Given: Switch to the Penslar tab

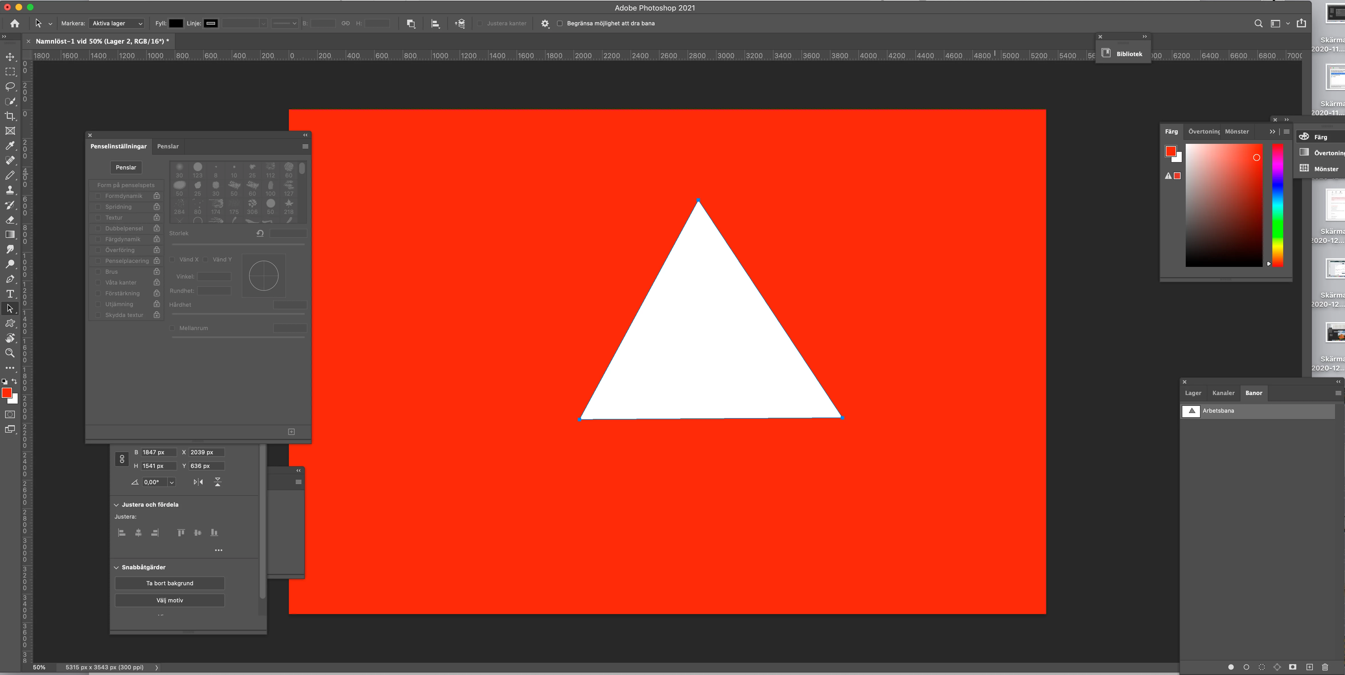Looking at the screenshot, I should [168, 146].
